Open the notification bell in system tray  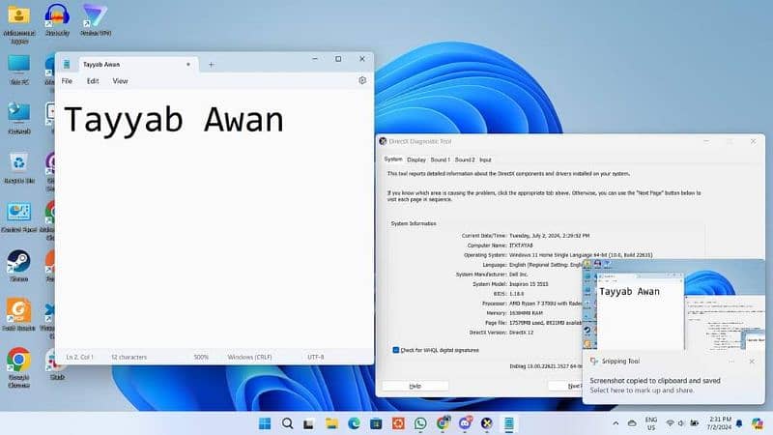(x=739, y=423)
